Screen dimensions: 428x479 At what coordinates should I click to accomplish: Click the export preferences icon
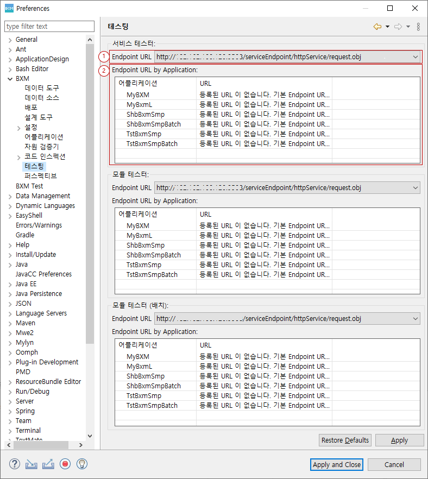pyautogui.click(x=48, y=464)
